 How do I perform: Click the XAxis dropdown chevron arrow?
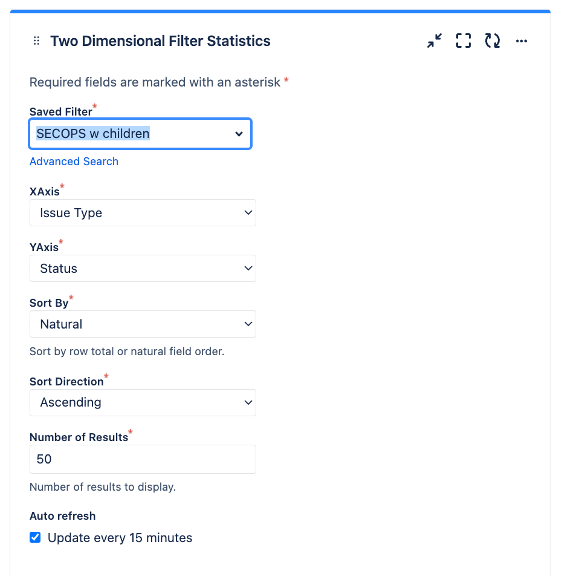(248, 213)
